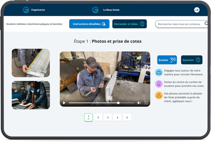Play the video
This screenshot has width=211, height=144.
tap(64, 103)
